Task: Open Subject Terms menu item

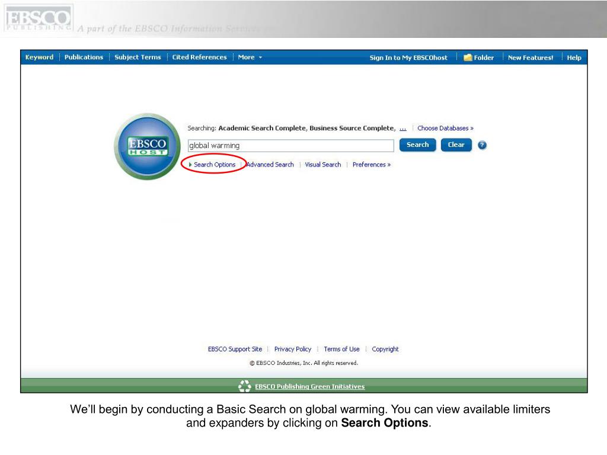Action: [x=138, y=57]
